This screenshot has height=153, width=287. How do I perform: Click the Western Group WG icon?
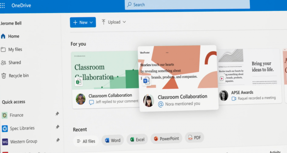point(5,142)
